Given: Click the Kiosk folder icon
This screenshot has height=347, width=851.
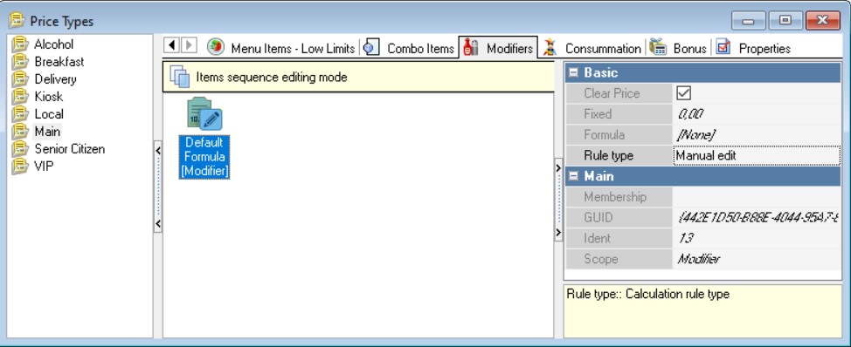Looking at the screenshot, I should pyautogui.click(x=20, y=97).
